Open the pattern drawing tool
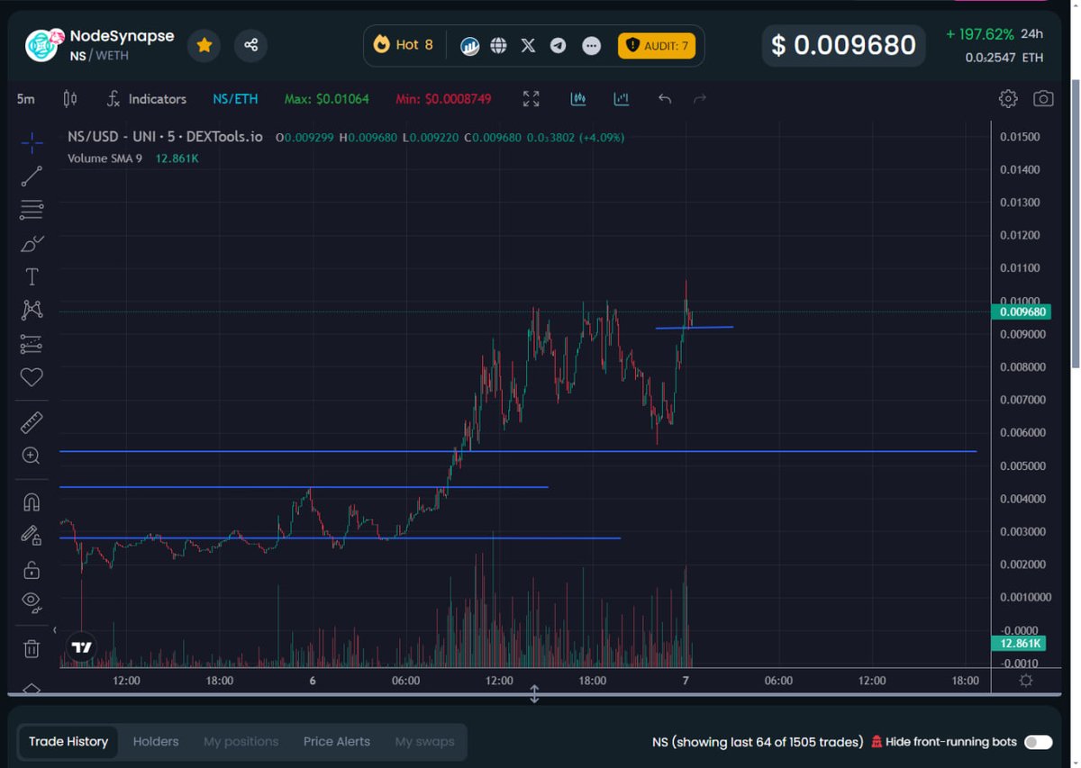This screenshot has width=1081, height=768. (32, 311)
